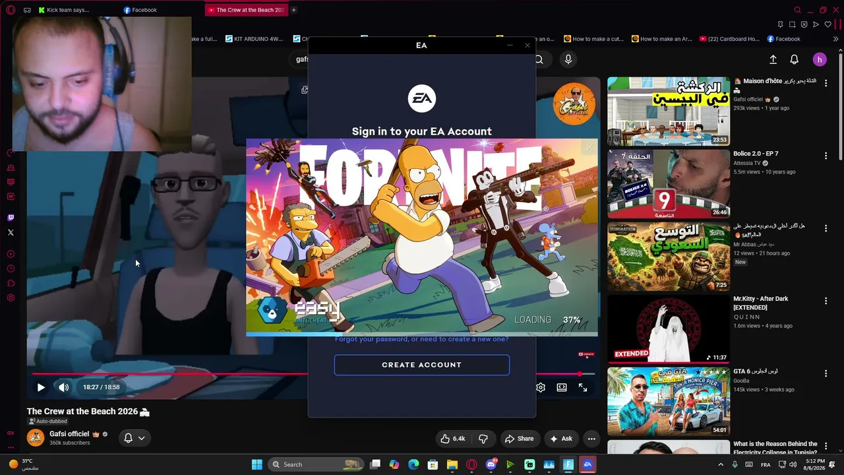The width and height of the screenshot is (844, 475).
Task: Open the FRA keyboard language switcher
Action: pyautogui.click(x=766, y=464)
